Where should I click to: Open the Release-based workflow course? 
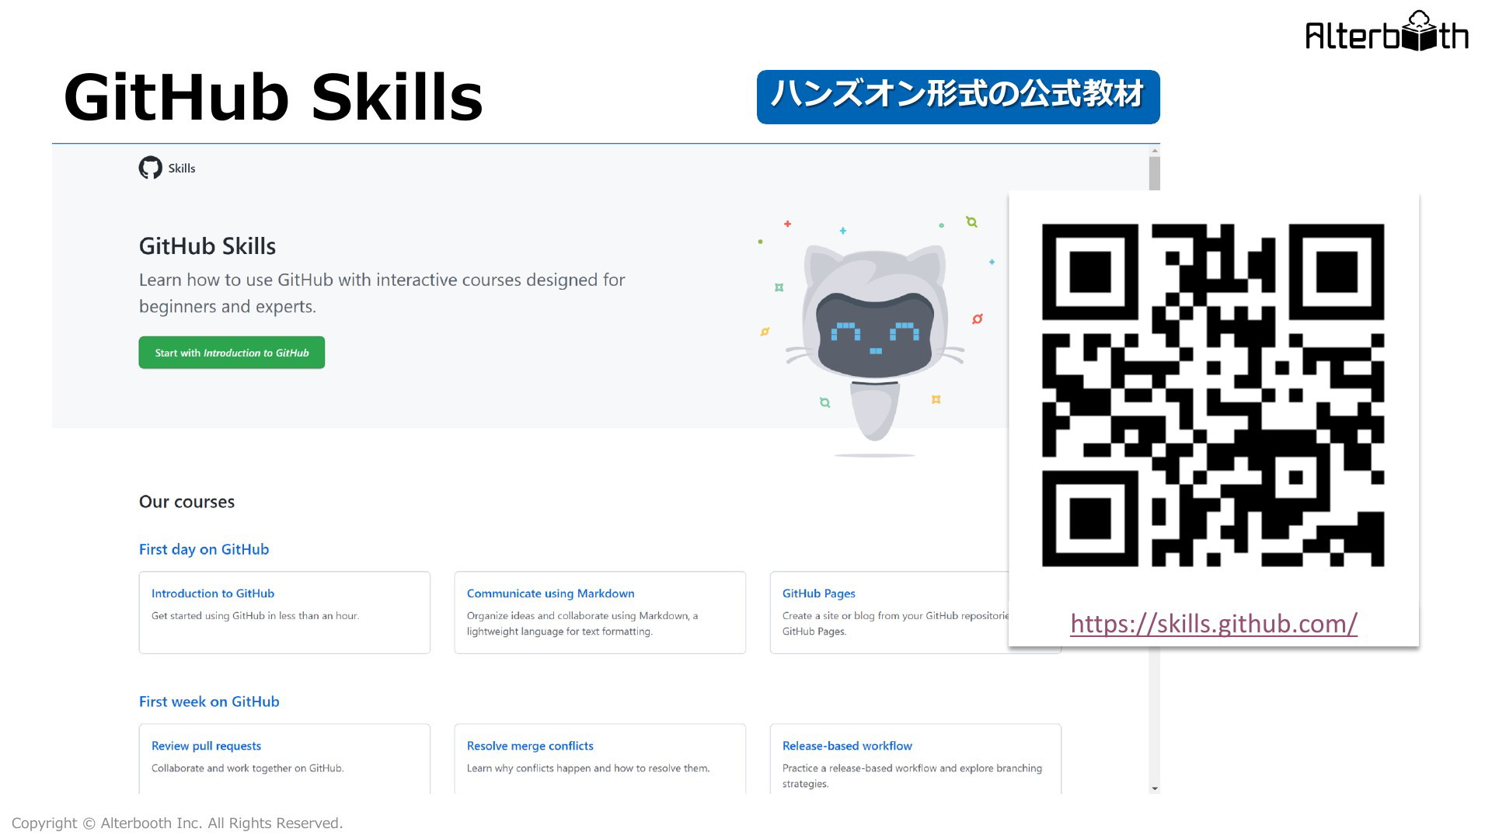click(847, 746)
